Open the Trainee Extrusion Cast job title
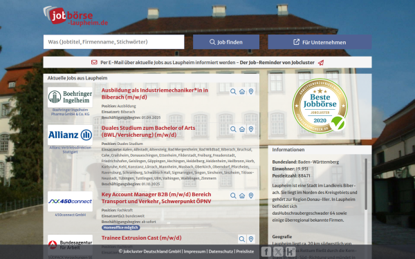The width and height of the screenshot is (415, 259). point(141,238)
